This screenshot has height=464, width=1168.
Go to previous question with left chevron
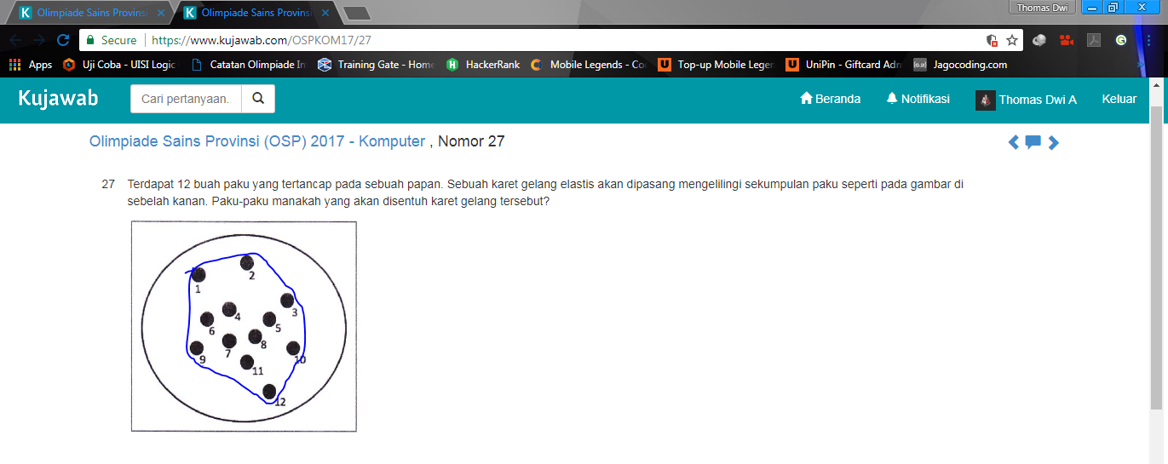(1013, 142)
